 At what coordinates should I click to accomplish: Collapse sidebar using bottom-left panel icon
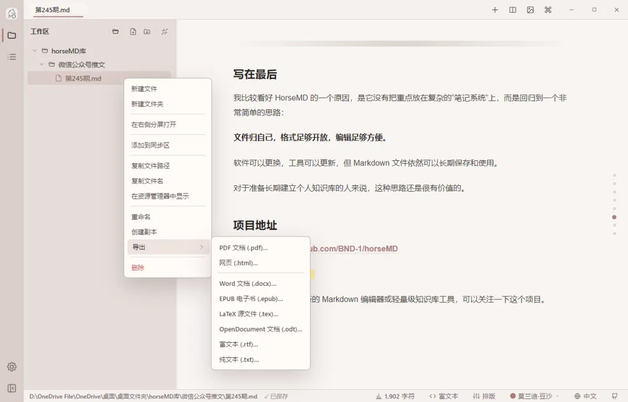pyautogui.click(x=12, y=389)
